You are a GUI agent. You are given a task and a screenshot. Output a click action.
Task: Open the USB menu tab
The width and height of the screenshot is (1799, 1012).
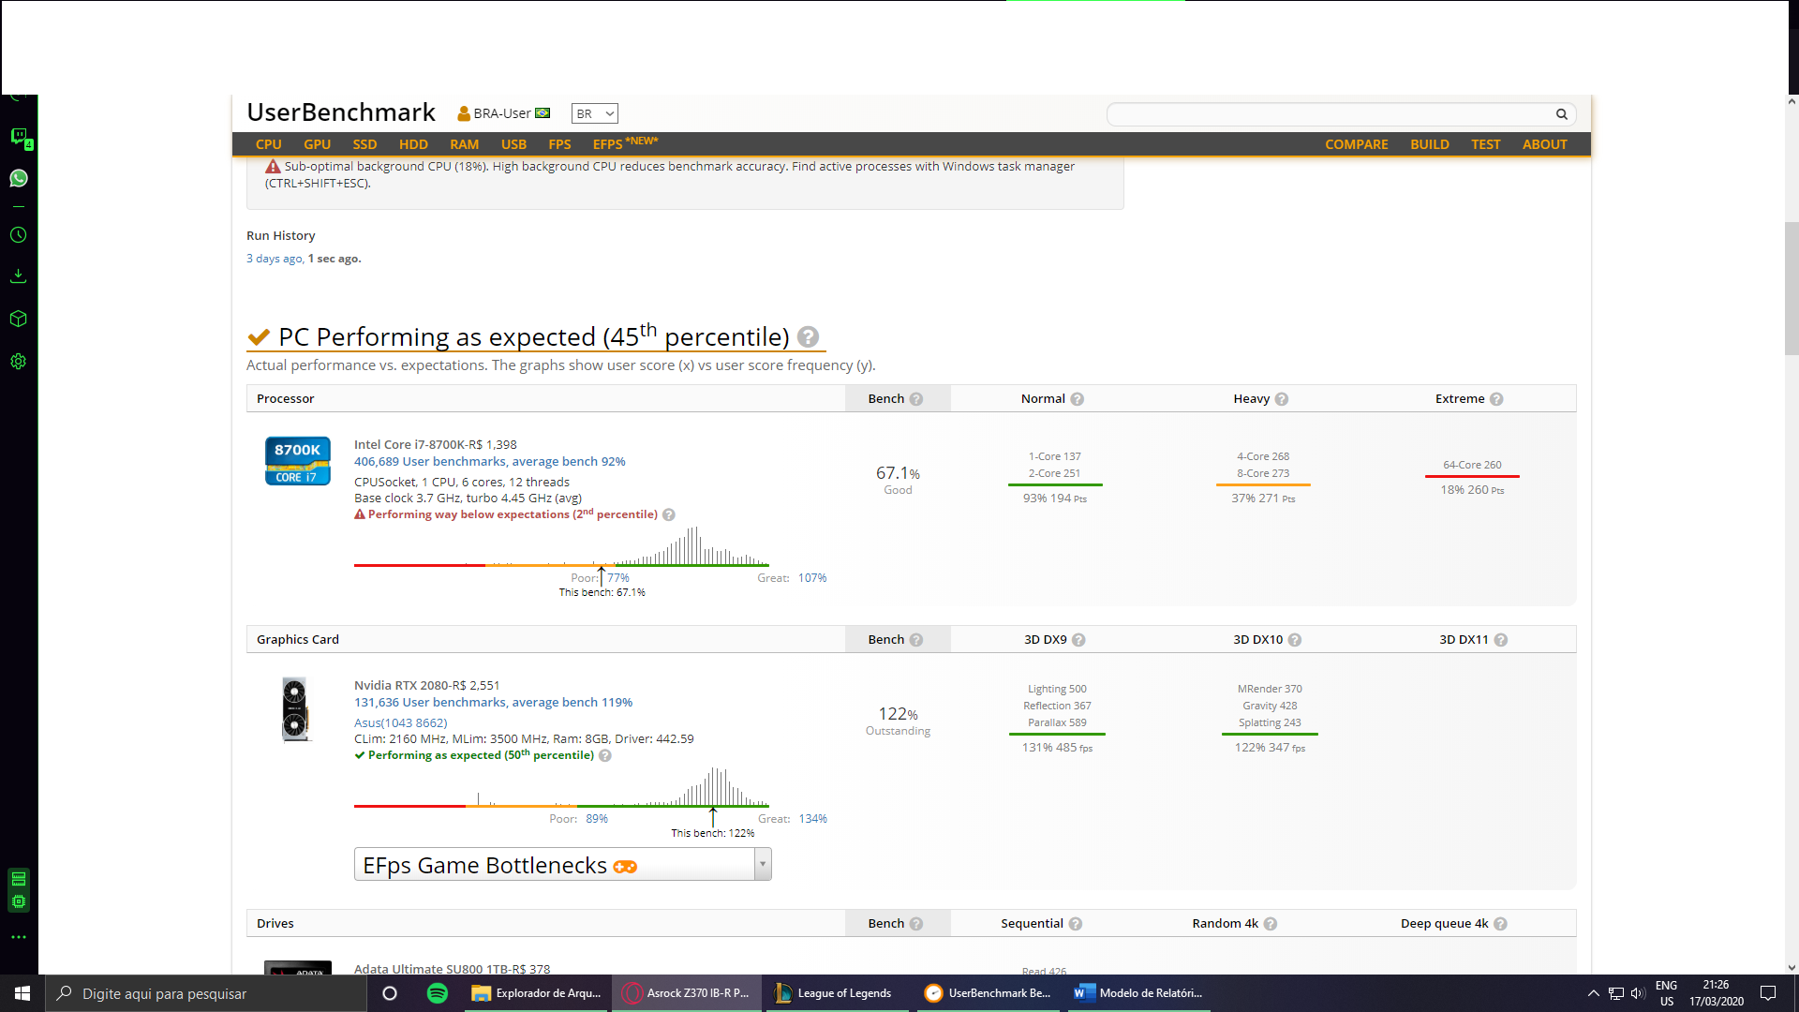[x=513, y=144]
